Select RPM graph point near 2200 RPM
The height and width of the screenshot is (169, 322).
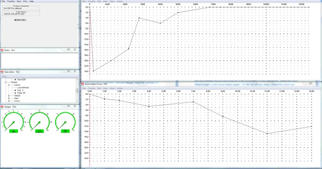click(x=129, y=48)
